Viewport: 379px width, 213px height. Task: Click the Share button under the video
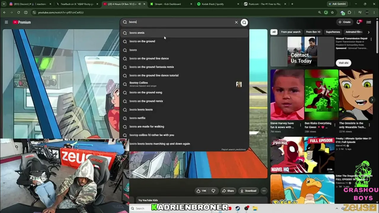[x=228, y=191]
